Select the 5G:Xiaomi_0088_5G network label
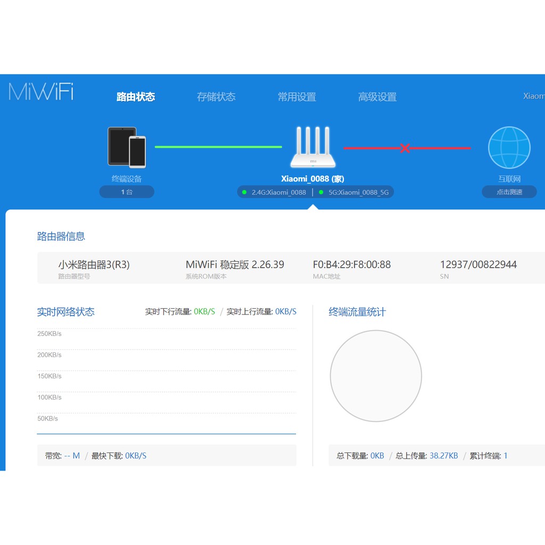The width and height of the screenshot is (545, 545). [359, 192]
